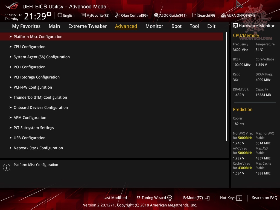
Task: Open Search(F9)
Action: (x=206, y=16)
